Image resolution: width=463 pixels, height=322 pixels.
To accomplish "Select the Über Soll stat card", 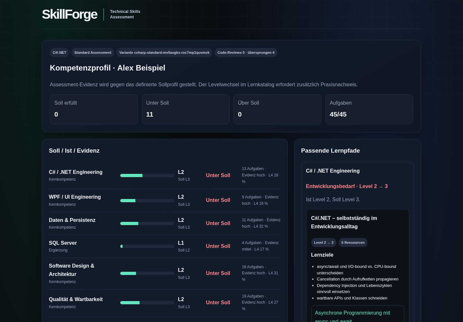I will pyautogui.click(x=277, y=109).
